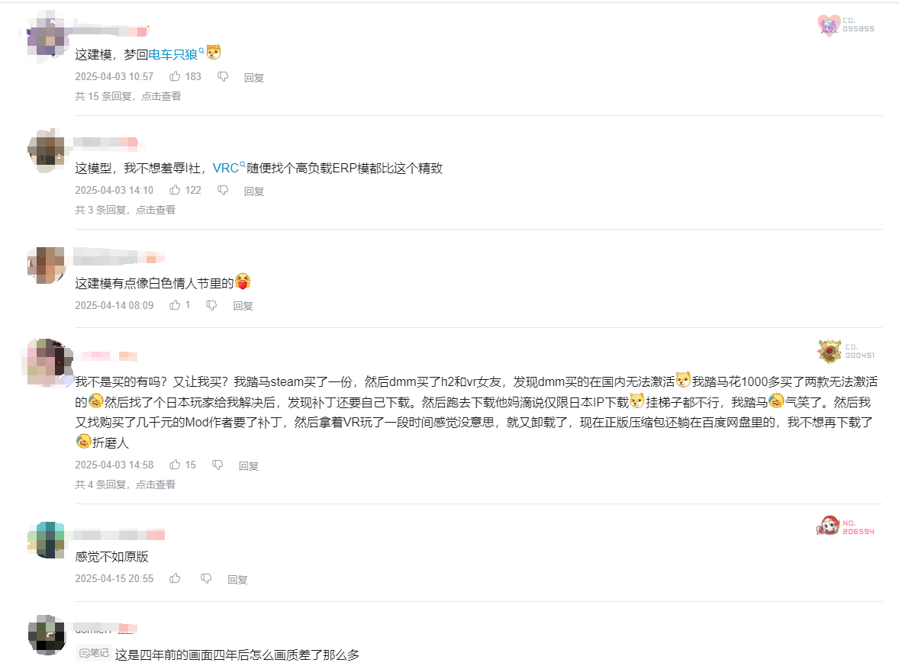Like the VRC comment with 122 likes

coord(175,190)
